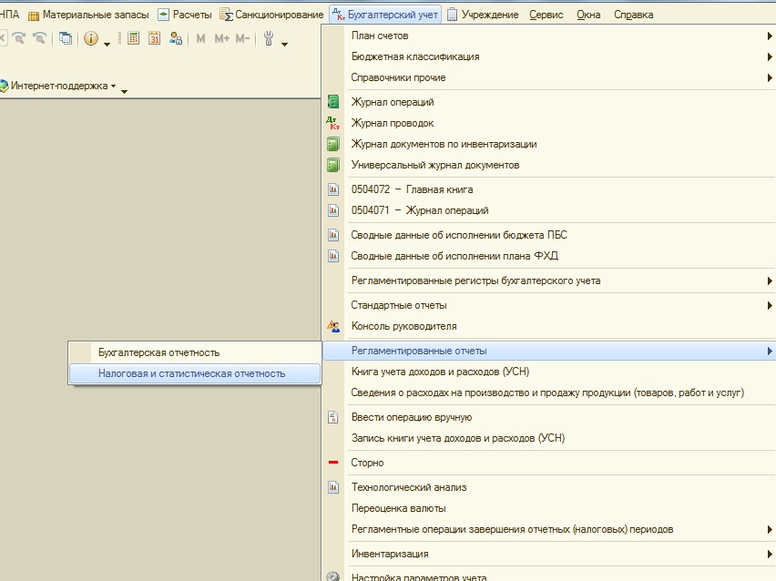Click the user with lock toolbar icon

pos(176,38)
